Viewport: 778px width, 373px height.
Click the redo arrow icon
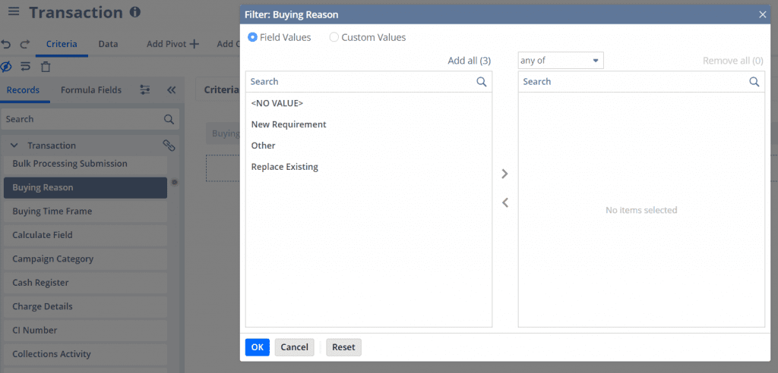coord(24,44)
